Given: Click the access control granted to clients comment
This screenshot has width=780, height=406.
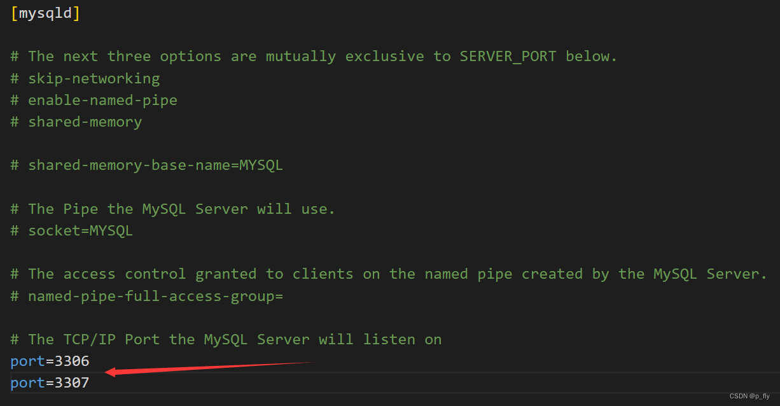Looking at the screenshot, I should click(x=389, y=274).
